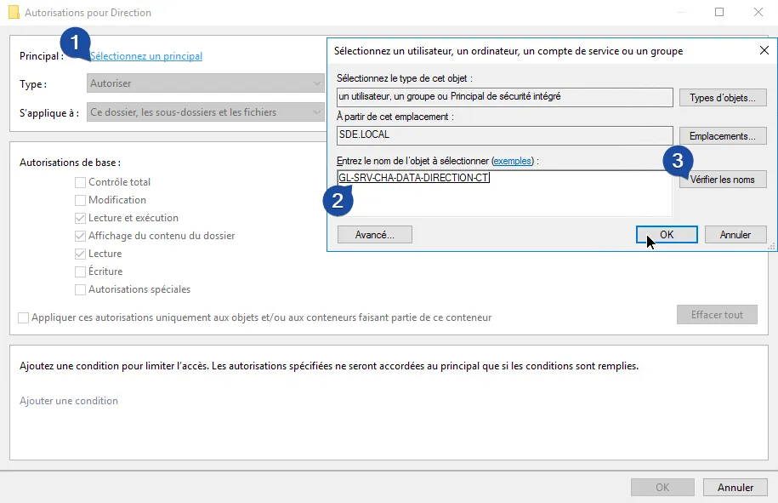The image size is (778, 503).
Task: Click the Sélectionnez un principal link
Action: [x=146, y=56]
